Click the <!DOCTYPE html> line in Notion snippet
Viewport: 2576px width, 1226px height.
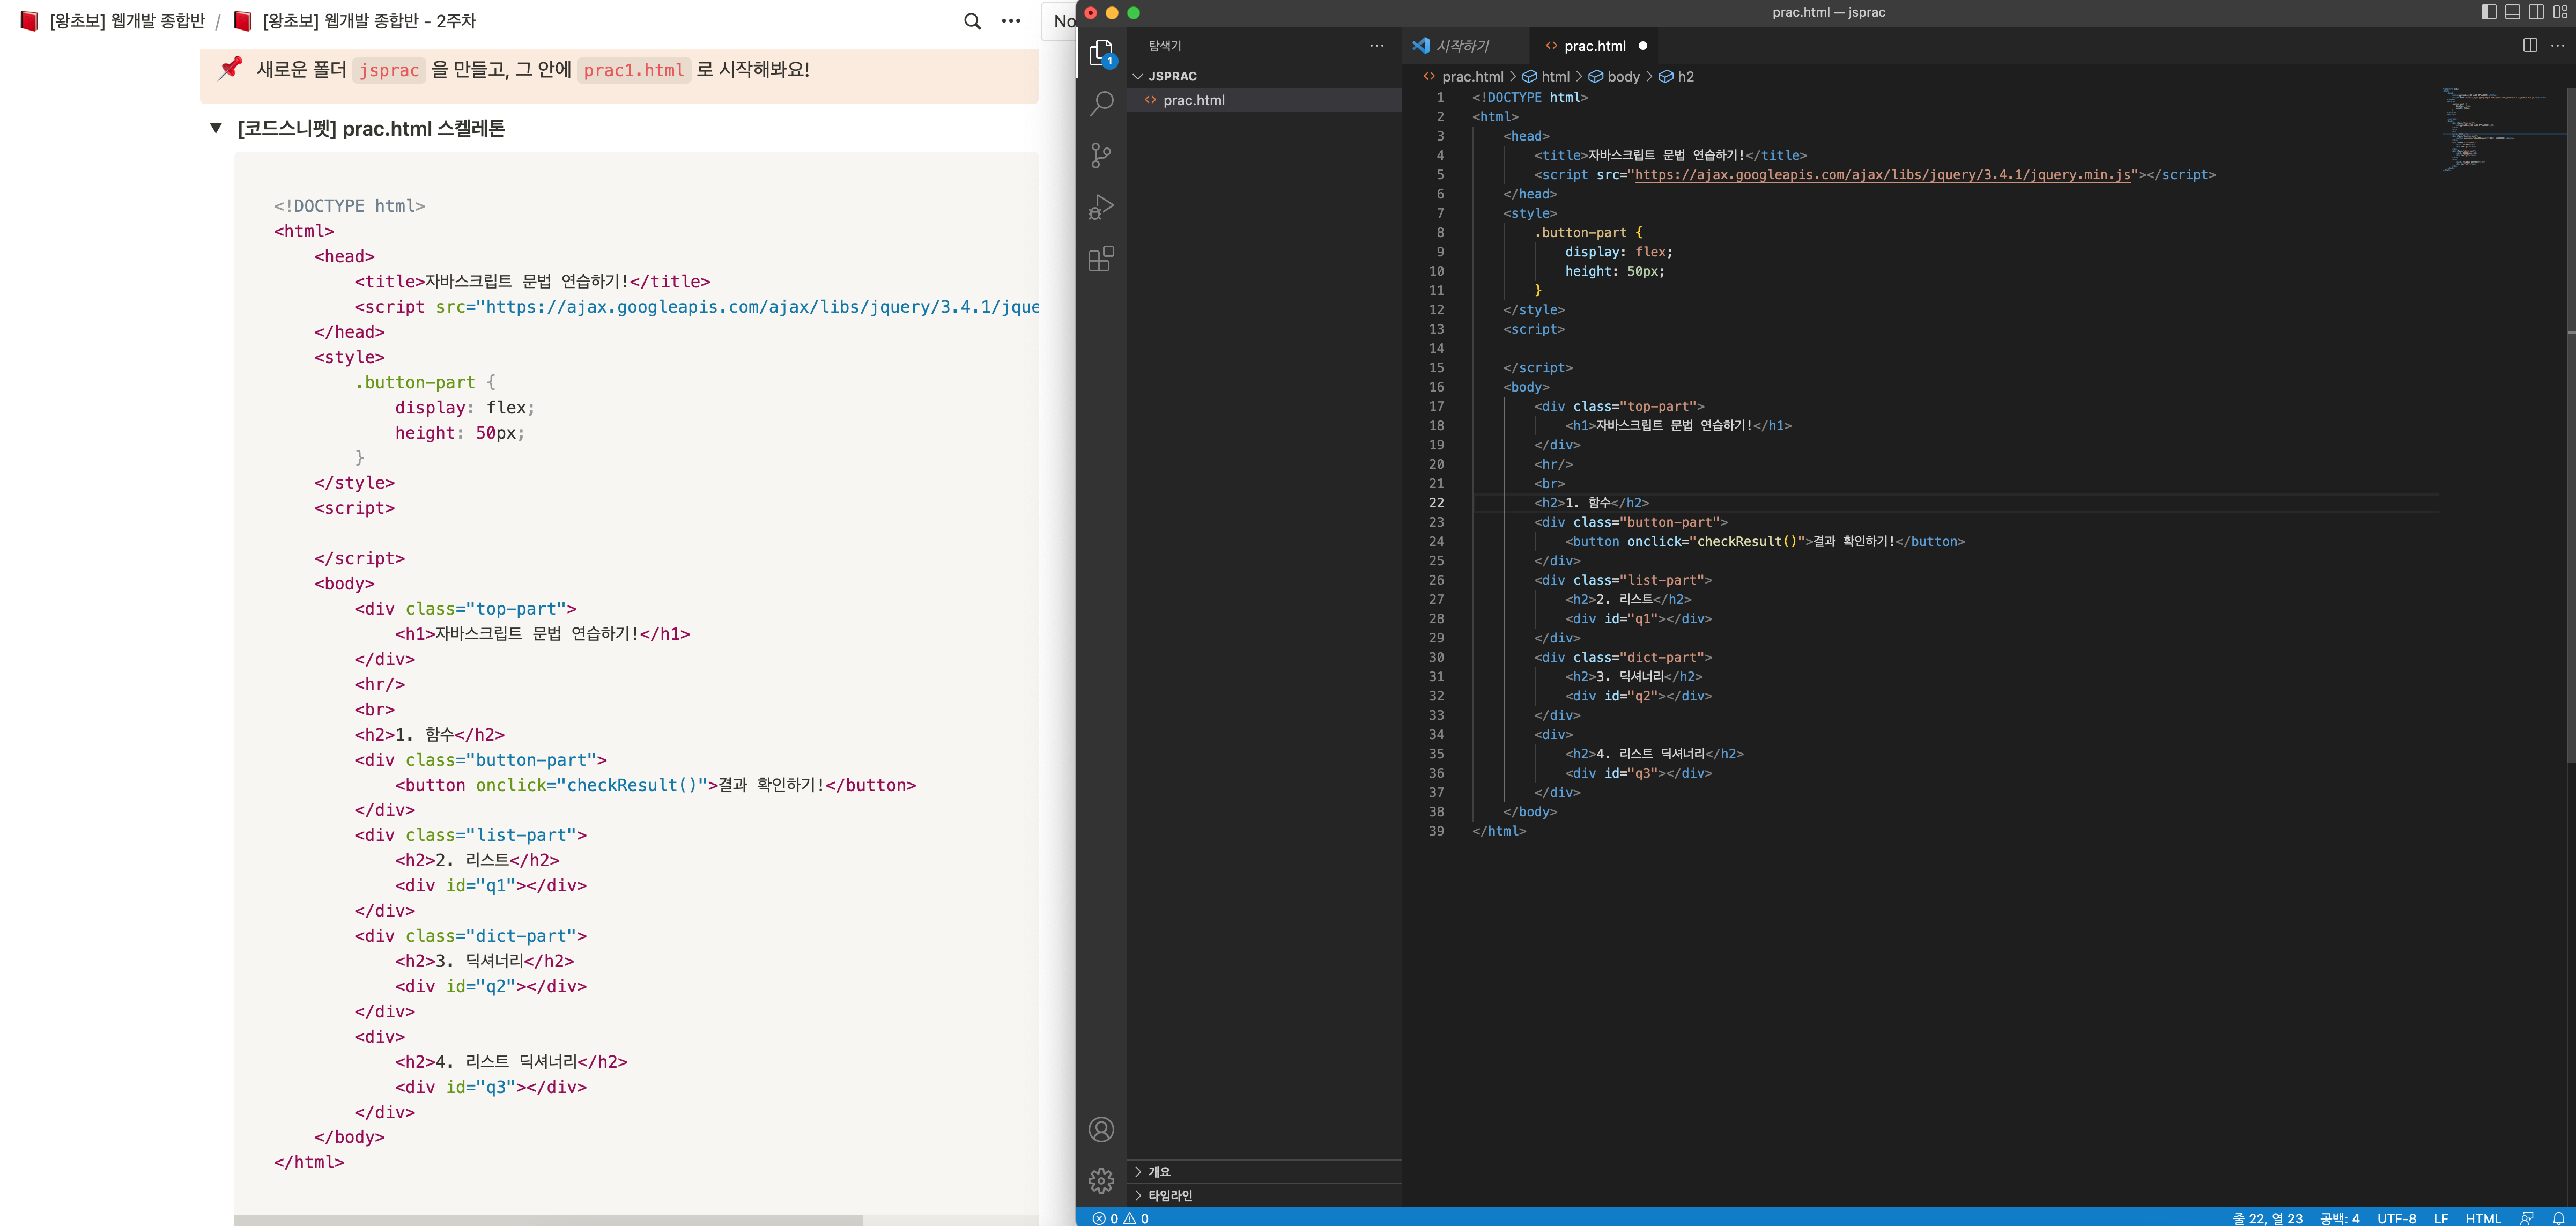tap(349, 206)
